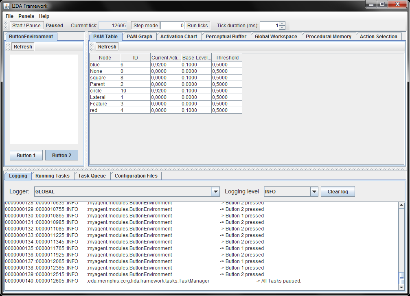Click the Java icon in title bar
The image size is (410, 296).
click(7, 6)
